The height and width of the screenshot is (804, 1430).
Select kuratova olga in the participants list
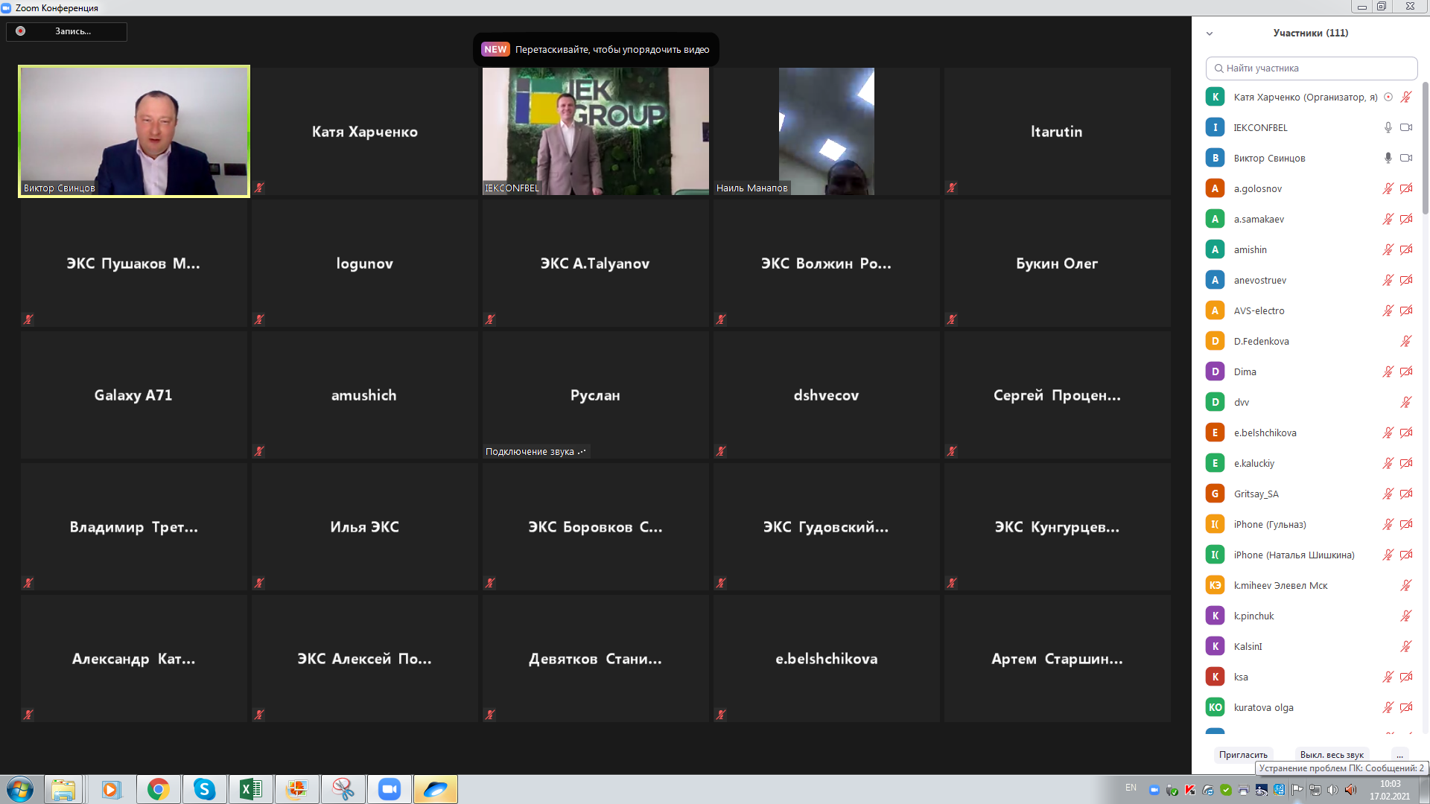1263,707
